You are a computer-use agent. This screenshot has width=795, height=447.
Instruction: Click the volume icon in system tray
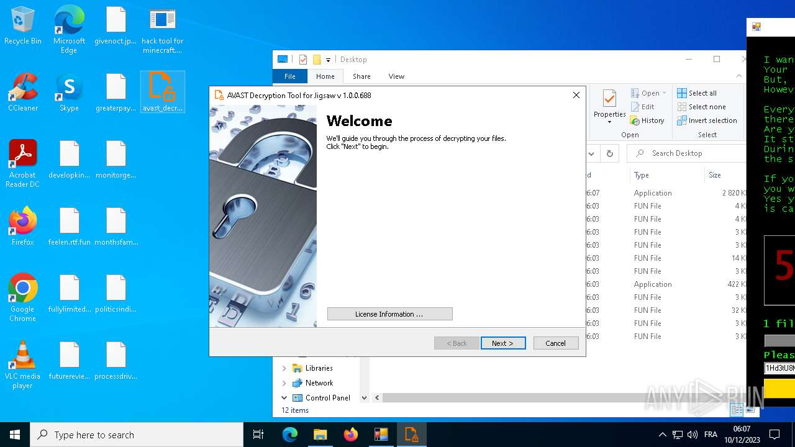pyautogui.click(x=692, y=435)
